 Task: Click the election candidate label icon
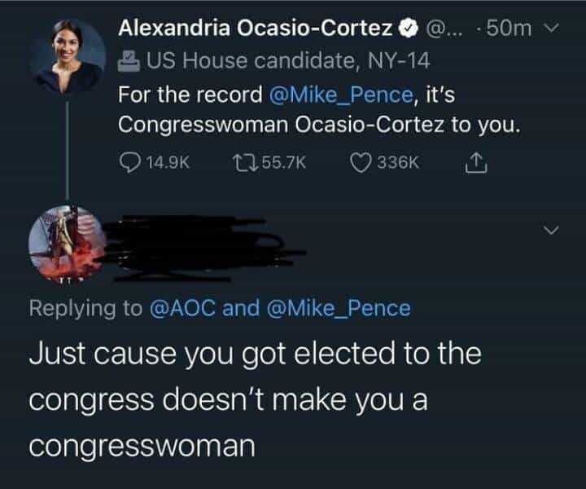click(127, 58)
